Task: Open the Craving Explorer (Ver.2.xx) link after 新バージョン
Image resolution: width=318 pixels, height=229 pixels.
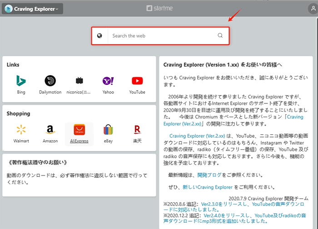Action: tap(233, 120)
